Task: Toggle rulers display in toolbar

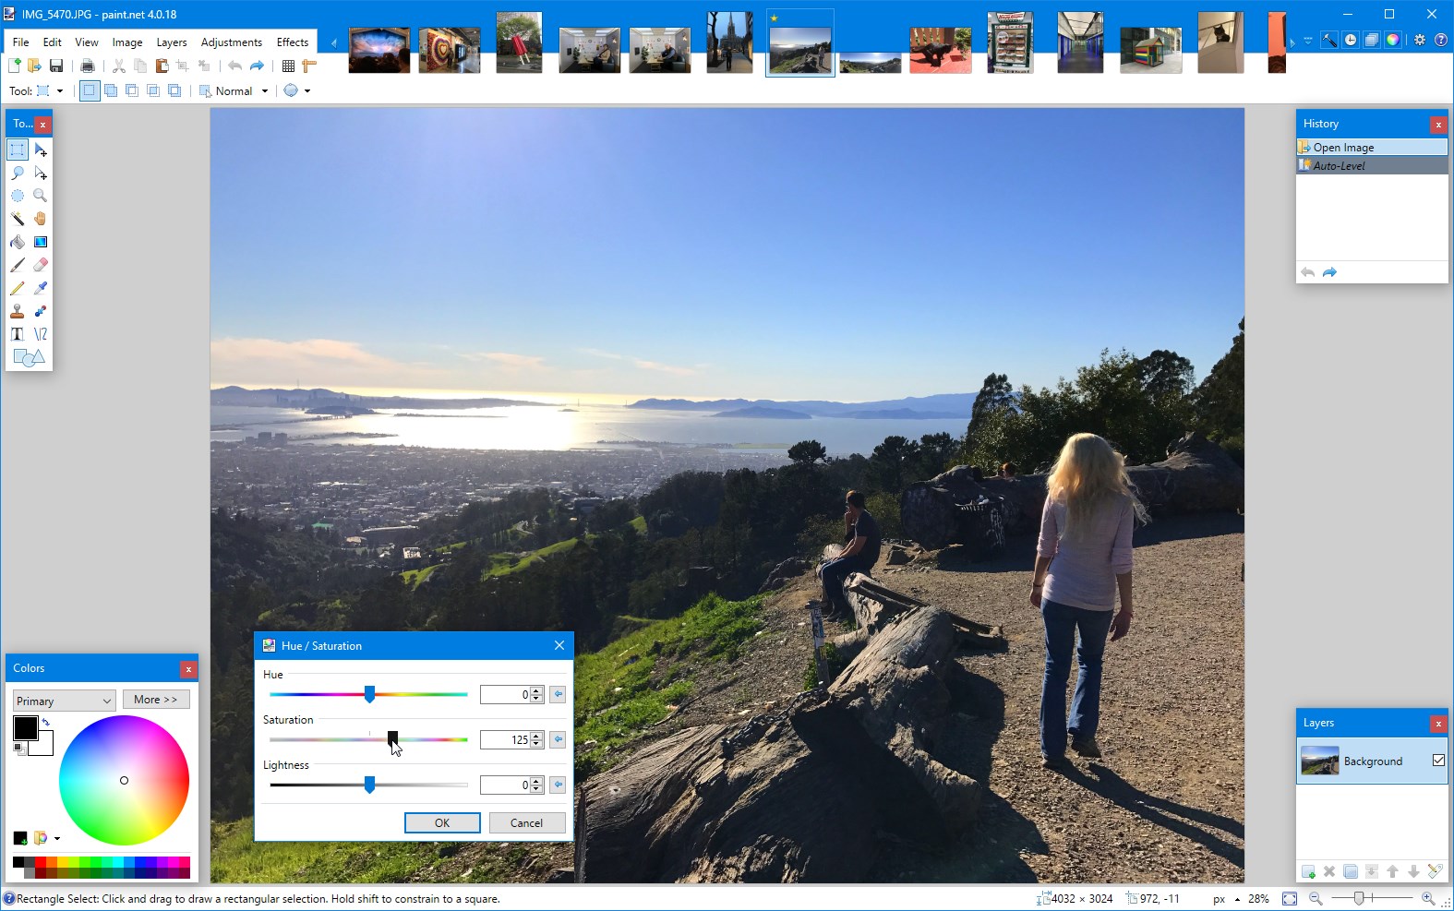Action: tap(309, 66)
